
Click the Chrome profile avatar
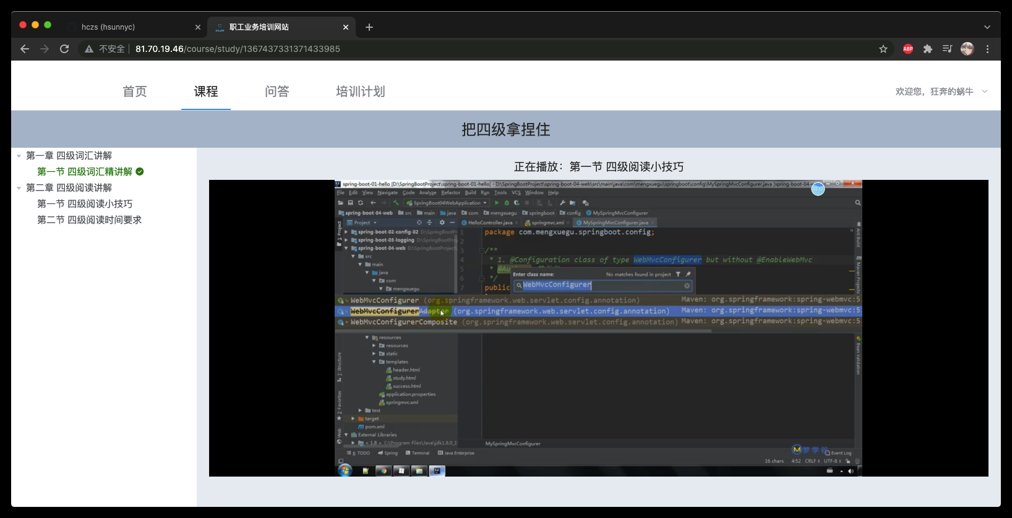coord(967,49)
